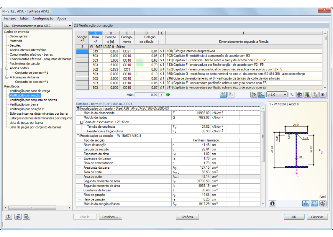Image resolution: width=333 pixels, height=237 pixels.
Task: Select 'Verificação por barra' tree item
Action: click(24, 105)
